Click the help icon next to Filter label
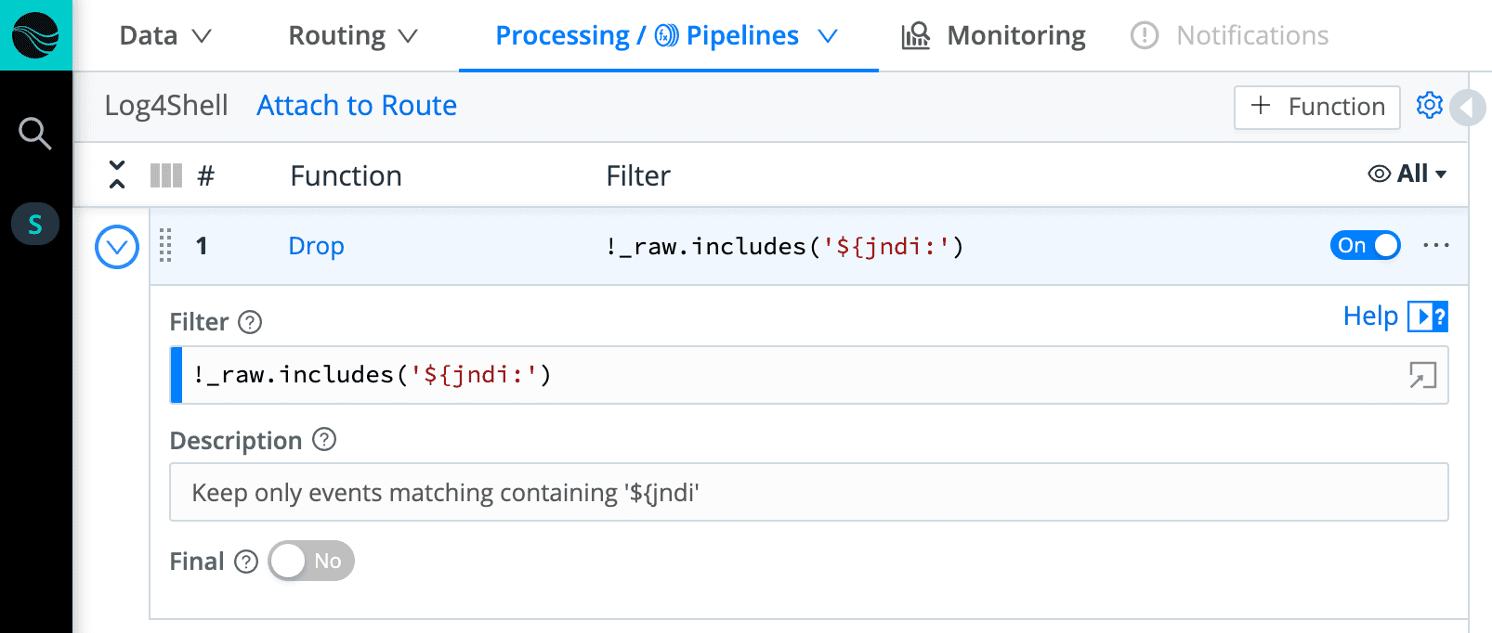The width and height of the screenshot is (1492, 633). 250,322
